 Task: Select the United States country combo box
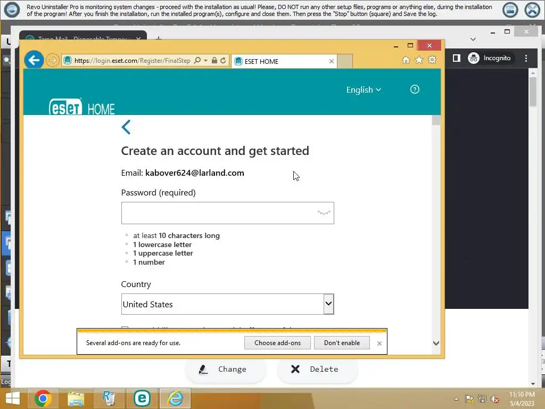(228, 304)
